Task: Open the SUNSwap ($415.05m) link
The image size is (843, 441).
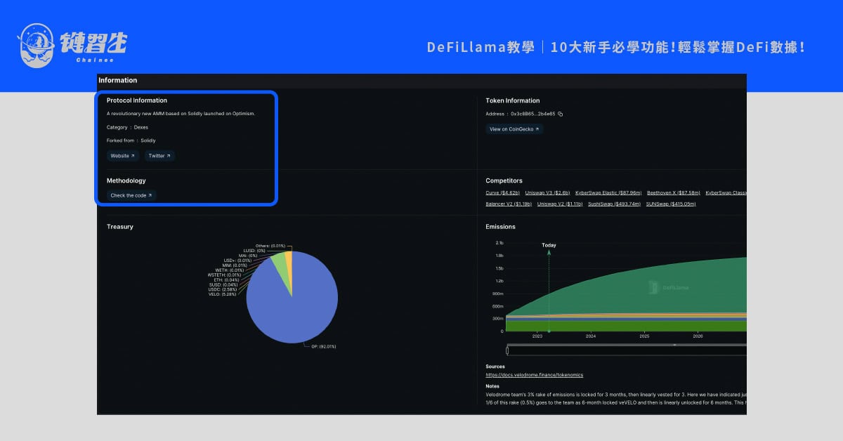Action: [671, 204]
